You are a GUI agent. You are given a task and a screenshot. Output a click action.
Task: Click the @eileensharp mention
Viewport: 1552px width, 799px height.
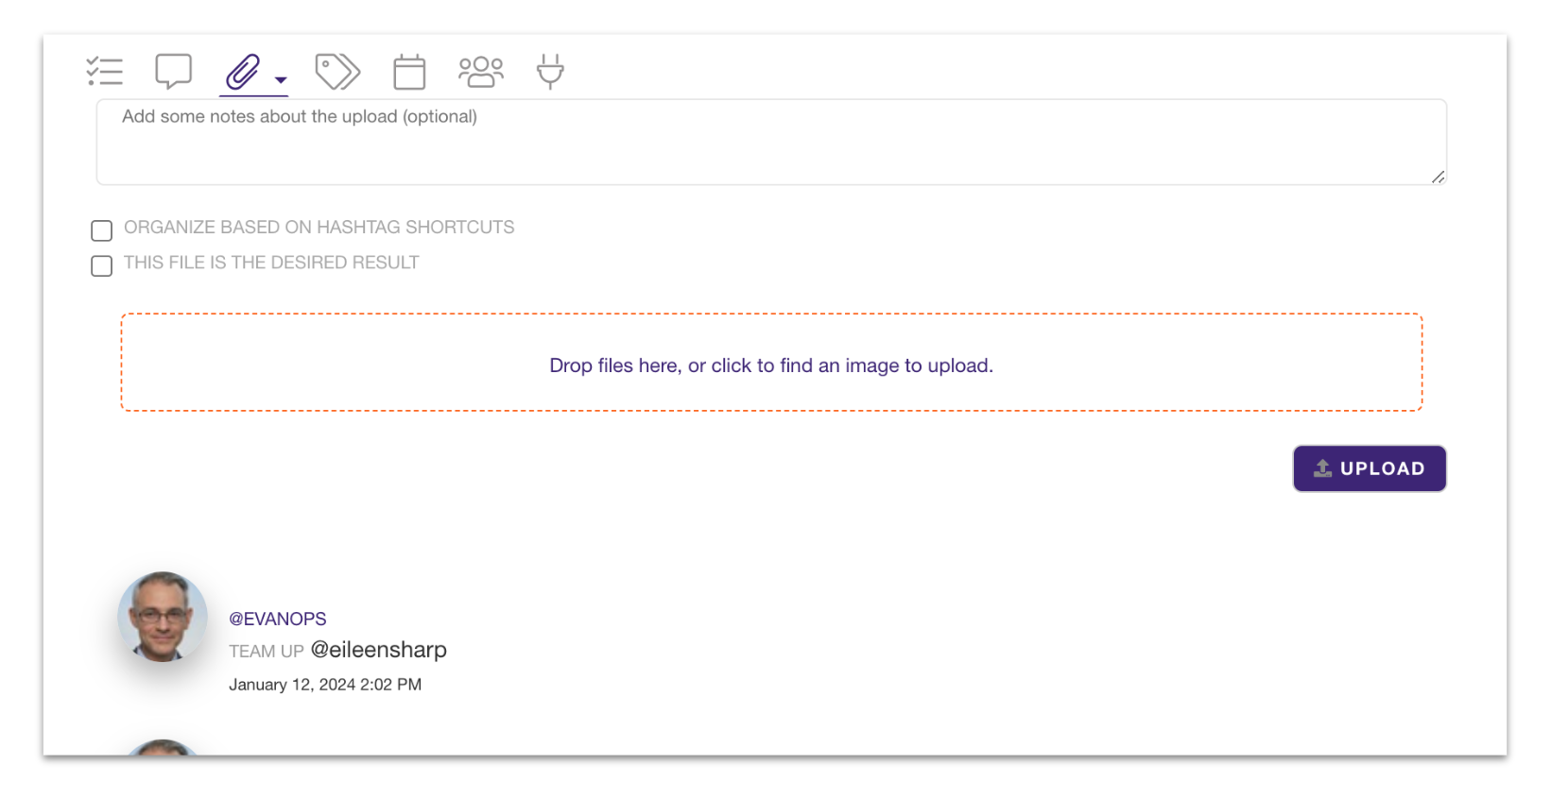(378, 650)
